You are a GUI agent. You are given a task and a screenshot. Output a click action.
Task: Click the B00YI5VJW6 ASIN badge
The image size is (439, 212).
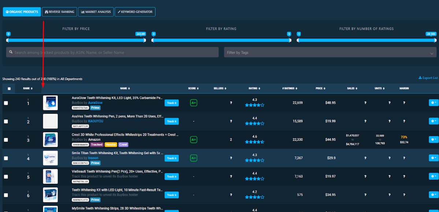[80, 108]
